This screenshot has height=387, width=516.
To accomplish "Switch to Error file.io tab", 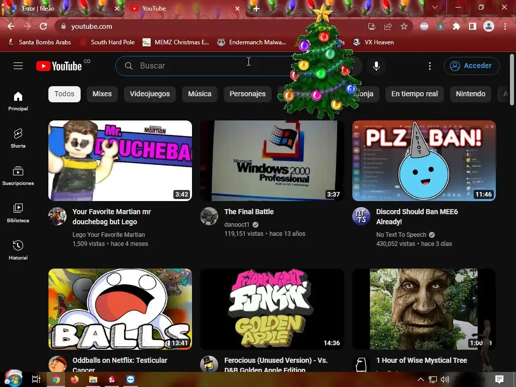I will tap(62, 9).
